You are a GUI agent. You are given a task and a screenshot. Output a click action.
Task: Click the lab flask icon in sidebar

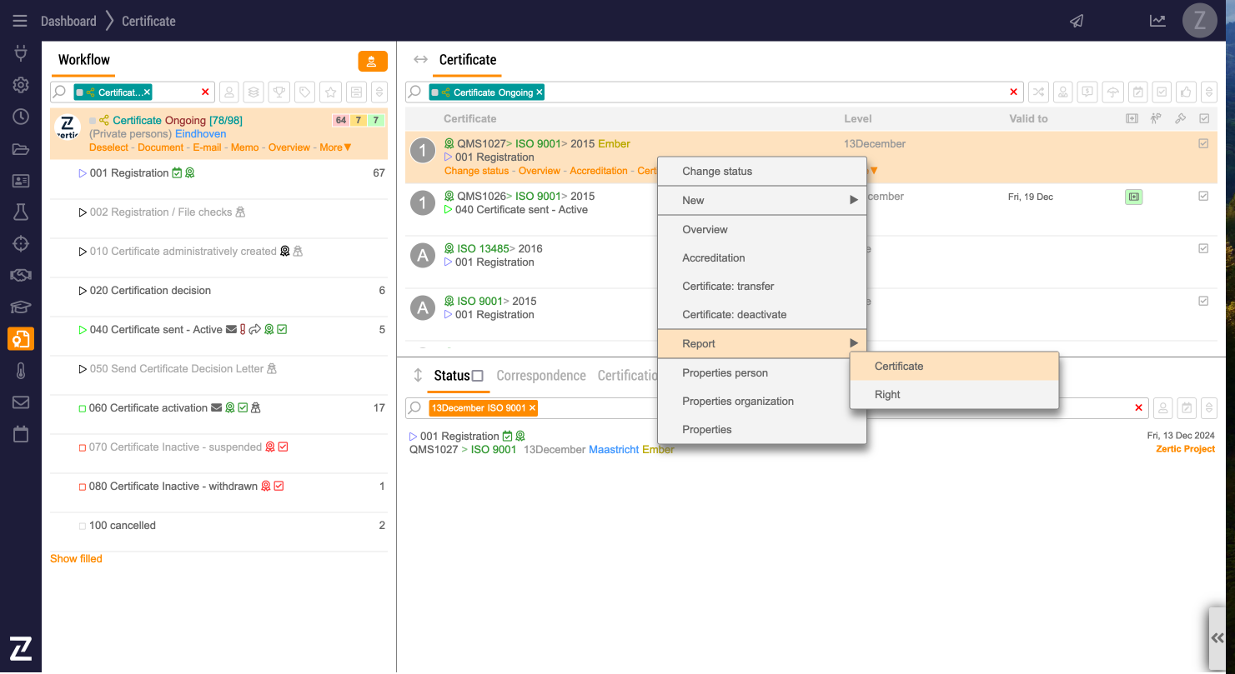21,212
